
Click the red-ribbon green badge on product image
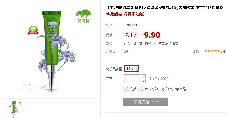[x=33, y=30]
